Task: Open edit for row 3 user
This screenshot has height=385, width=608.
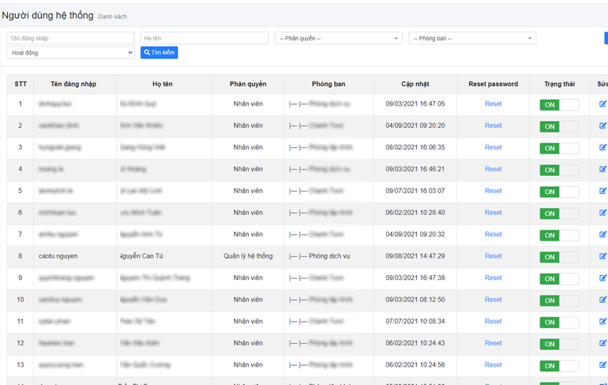Action: tap(603, 147)
